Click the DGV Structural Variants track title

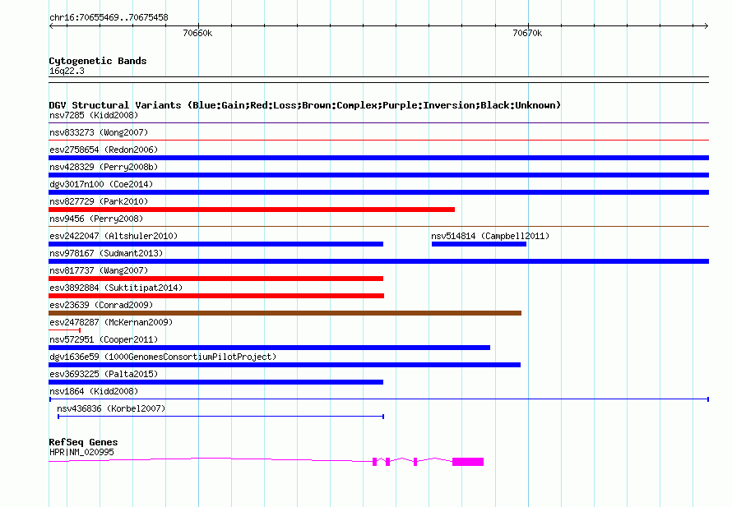[305, 105]
